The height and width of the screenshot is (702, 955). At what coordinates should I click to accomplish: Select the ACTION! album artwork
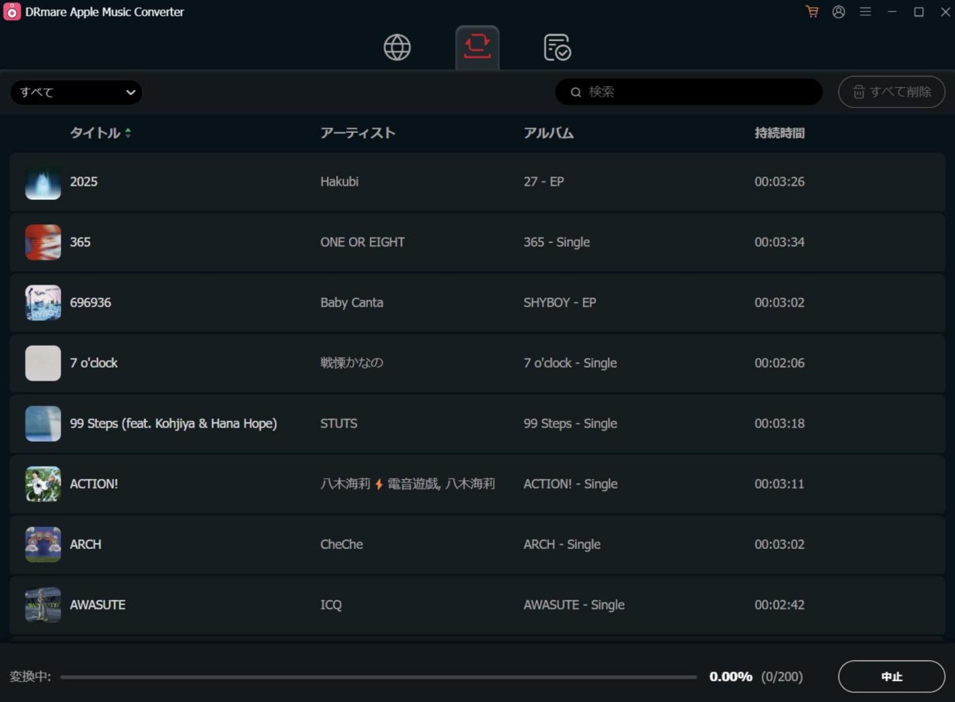[x=43, y=484]
